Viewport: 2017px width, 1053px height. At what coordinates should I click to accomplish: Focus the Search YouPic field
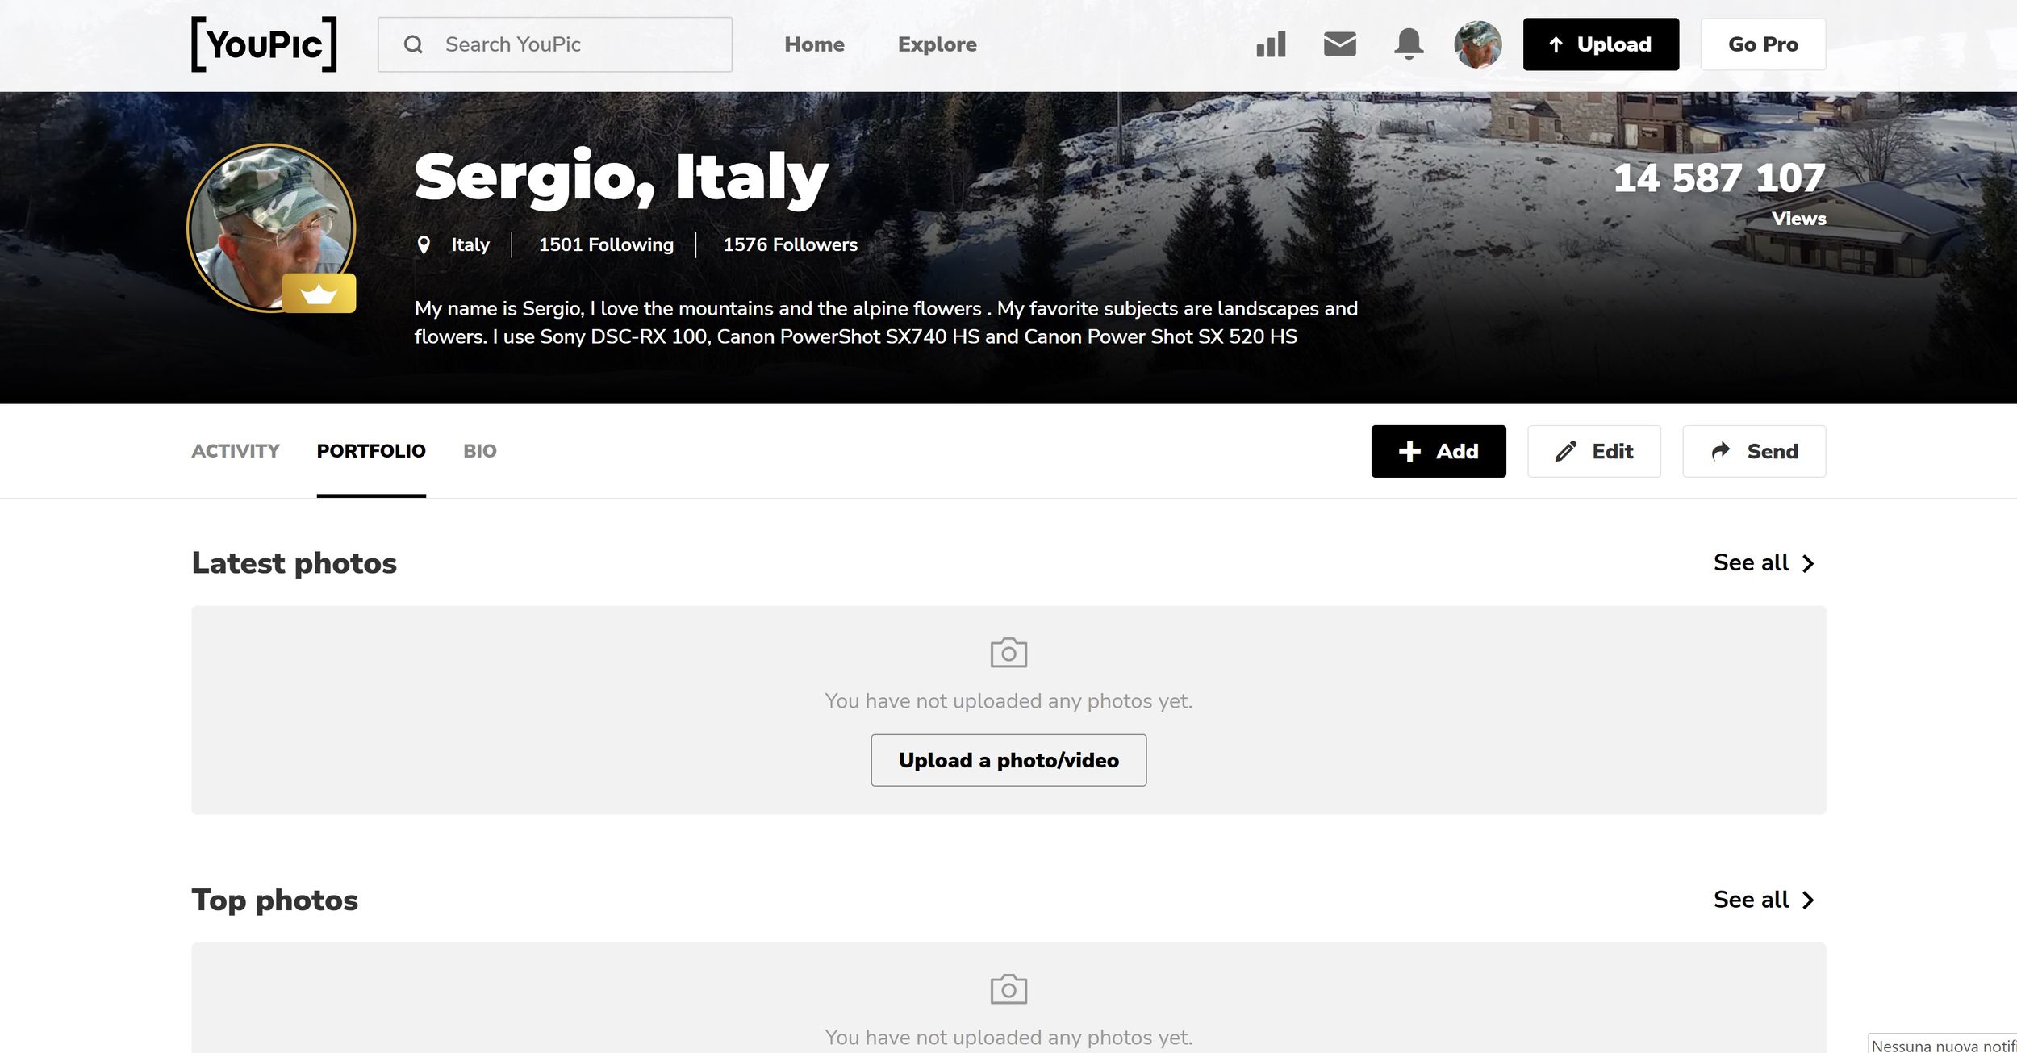pyautogui.click(x=555, y=44)
